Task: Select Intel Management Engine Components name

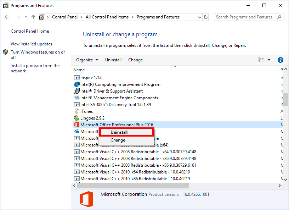Action: click(119, 98)
